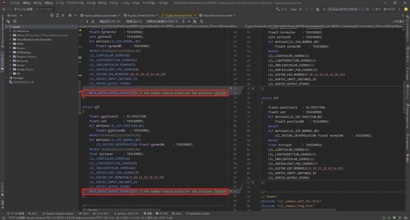Toggle collapse unchanged fragments in diff toolbar
The image size is (410, 220).
[x=183, y=21]
